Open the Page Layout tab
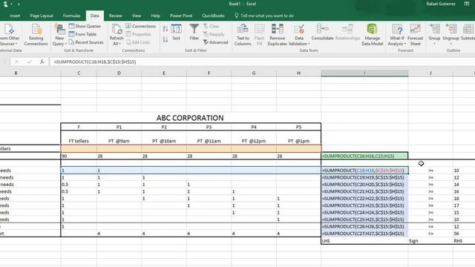 point(42,16)
